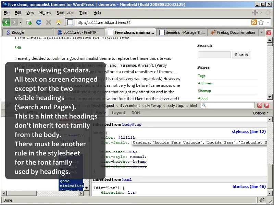Click the Edit link under the post title

point(18,48)
